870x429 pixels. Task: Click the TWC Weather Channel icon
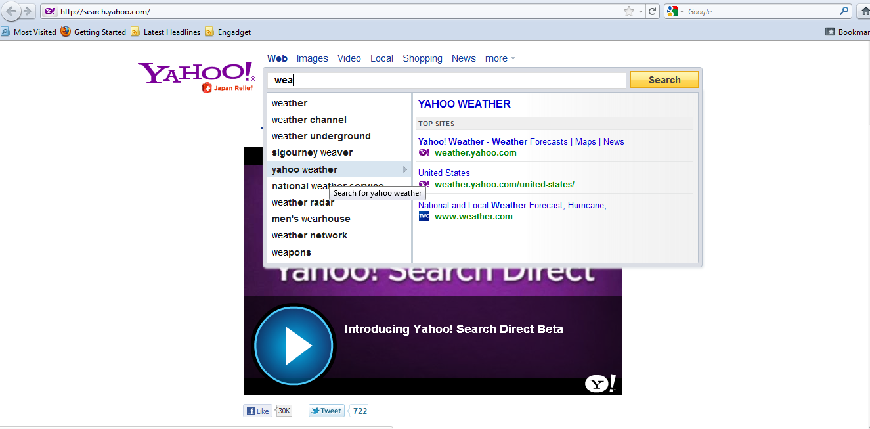[424, 216]
